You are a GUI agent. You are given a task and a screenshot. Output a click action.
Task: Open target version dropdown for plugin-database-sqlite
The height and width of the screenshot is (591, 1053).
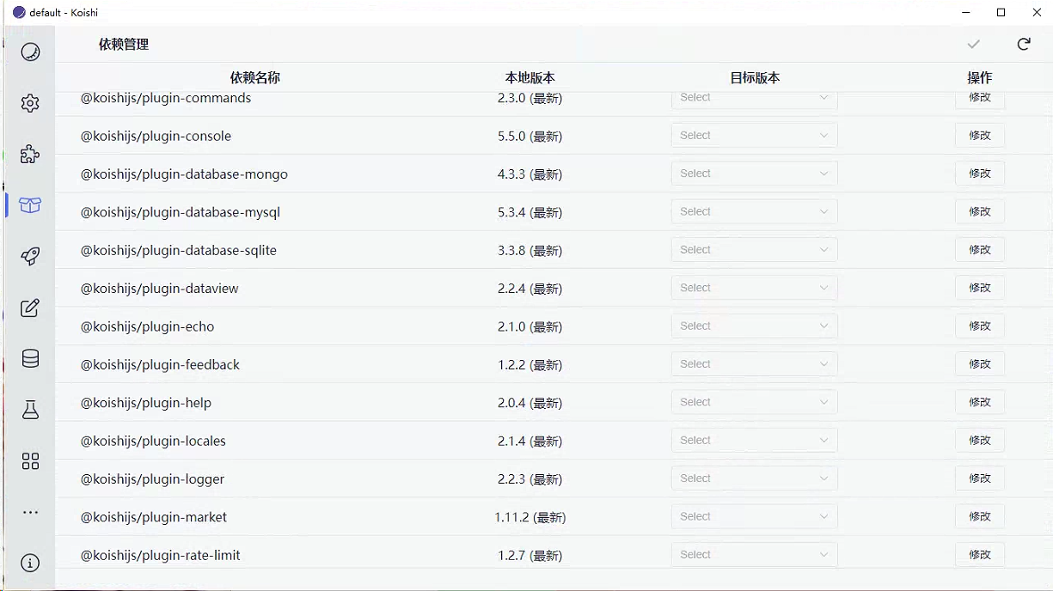754,250
